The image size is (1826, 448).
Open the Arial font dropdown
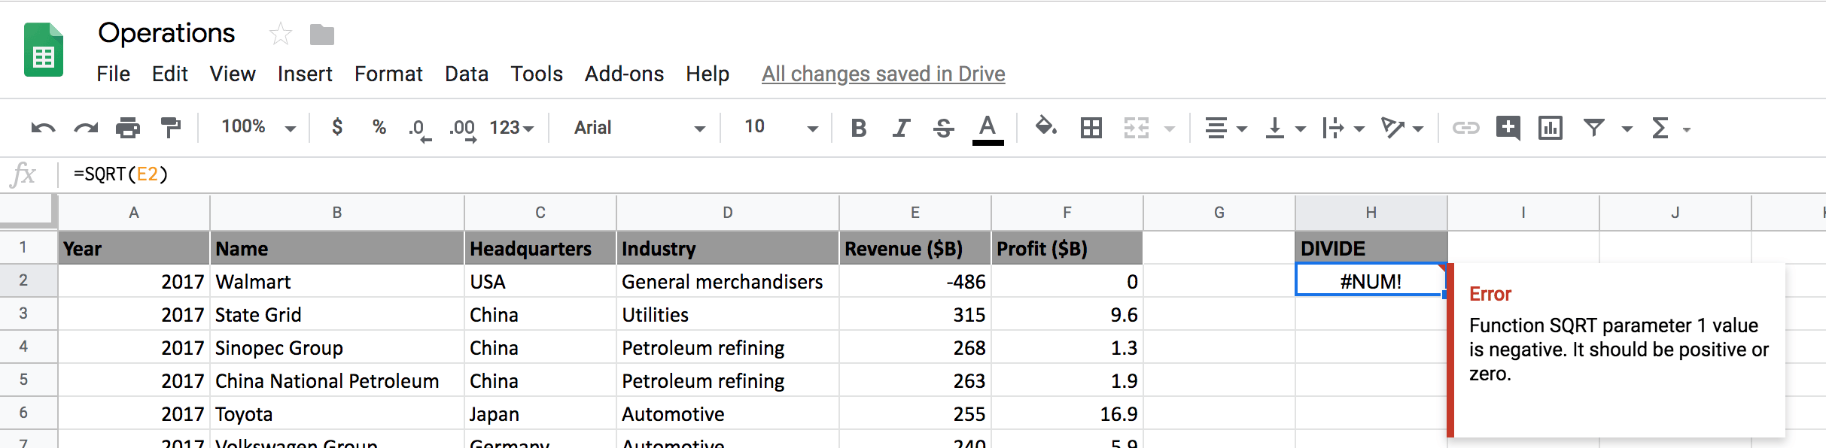point(640,128)
